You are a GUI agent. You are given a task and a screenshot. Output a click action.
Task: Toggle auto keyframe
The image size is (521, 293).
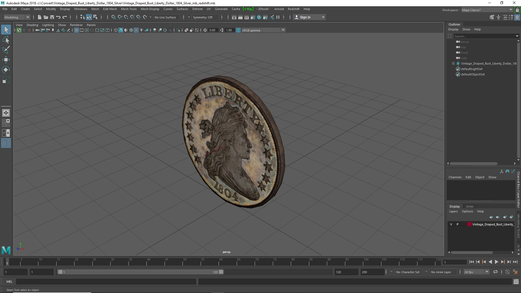[507, 272]
